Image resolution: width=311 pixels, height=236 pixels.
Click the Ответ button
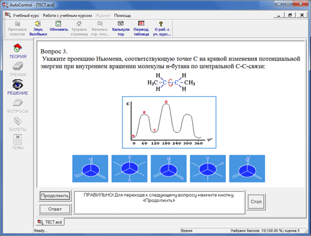point(55,209)
